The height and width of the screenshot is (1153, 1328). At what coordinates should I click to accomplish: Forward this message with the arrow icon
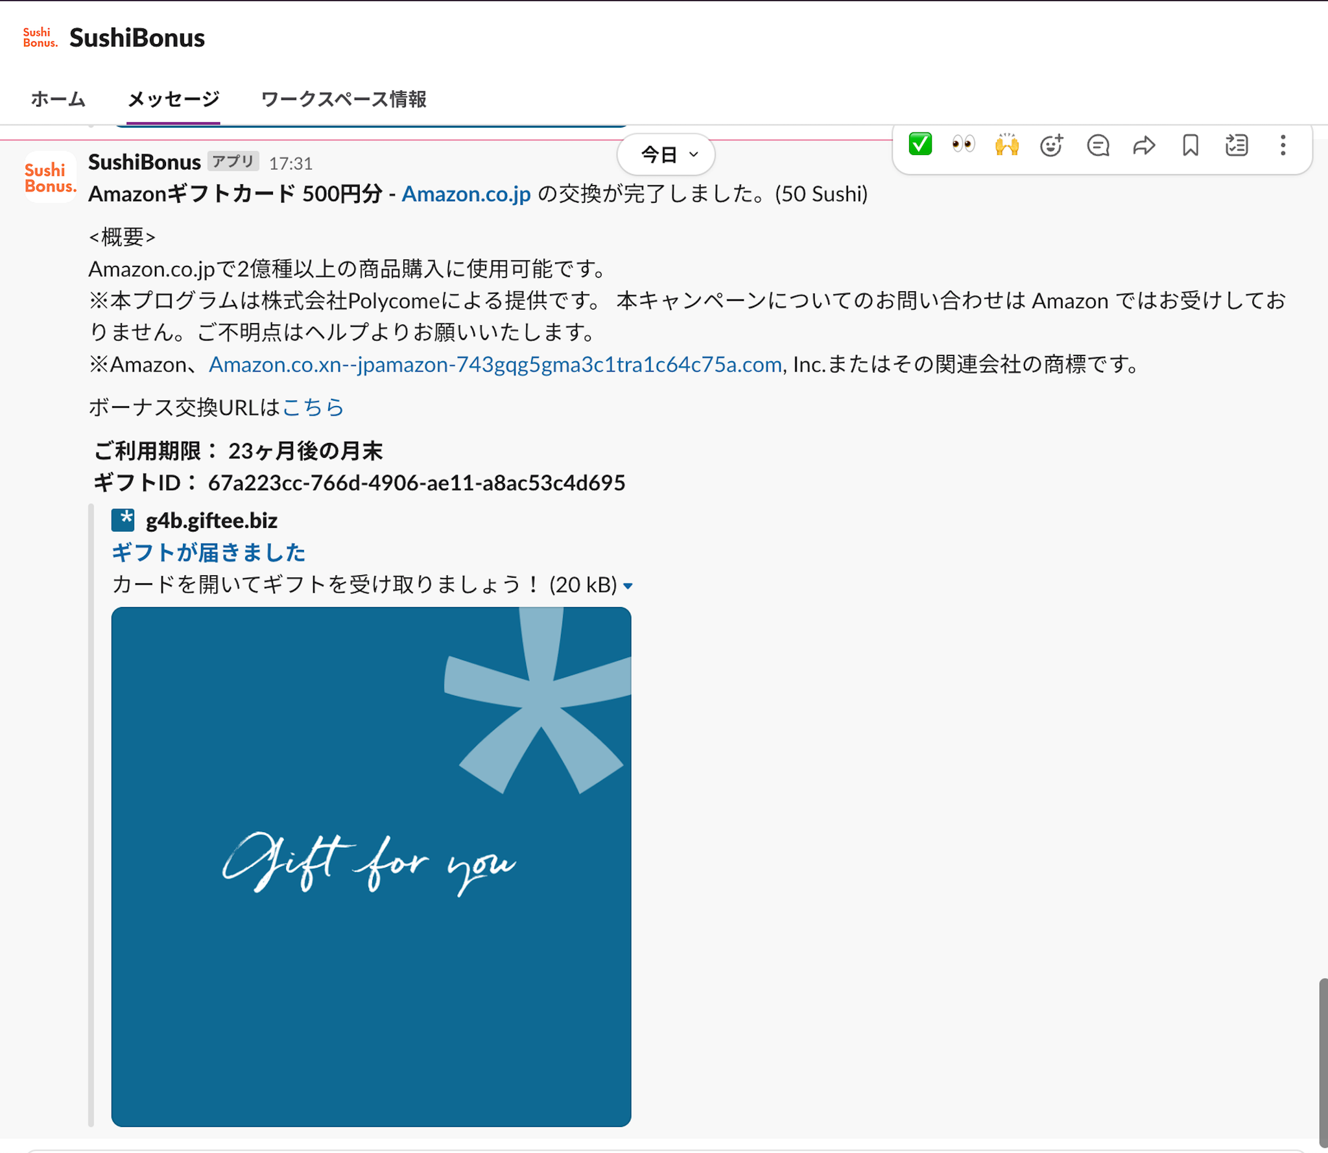(1144, 145)
